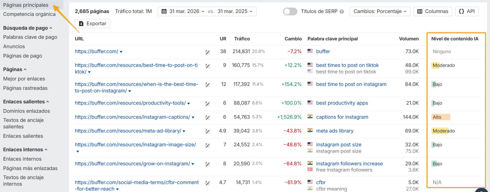Click the calendar icon in the date range picker

(x=164, y=11)
